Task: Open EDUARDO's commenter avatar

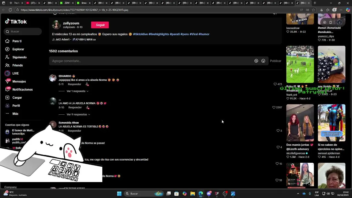Action: pos(53,78)
